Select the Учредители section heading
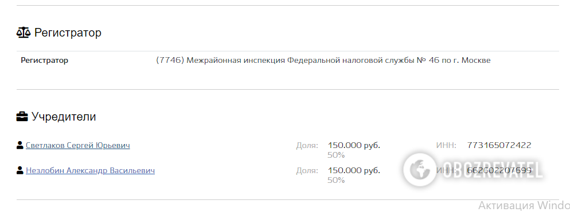Viewport: 570px width, 212px height. coord(64,117)
